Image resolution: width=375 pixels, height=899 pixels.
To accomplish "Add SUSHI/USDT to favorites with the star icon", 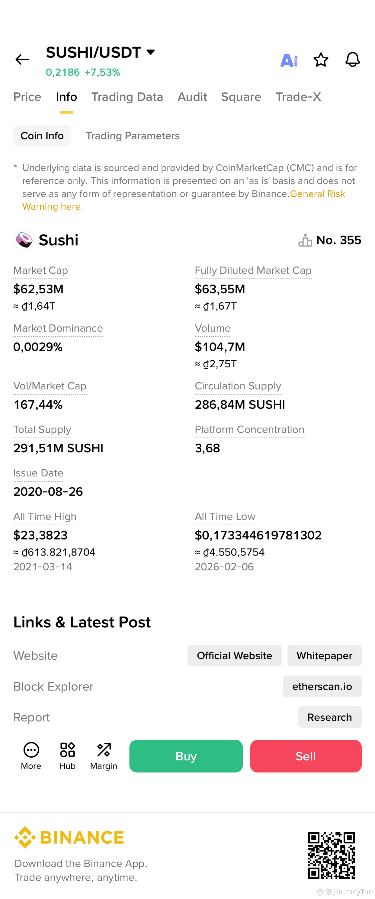I will tap(321, 60).
